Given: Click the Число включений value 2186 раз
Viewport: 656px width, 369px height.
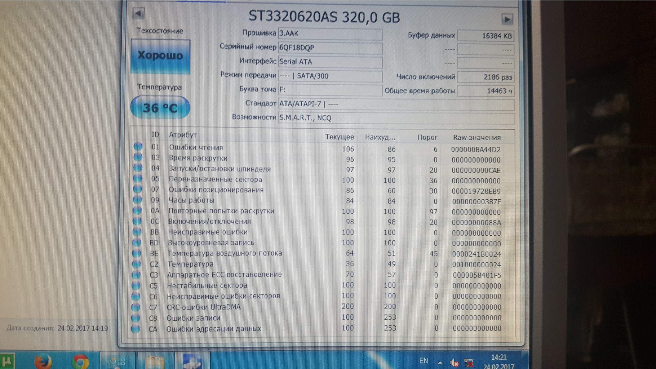Looking at the screenshot, I should coord(486,77).
